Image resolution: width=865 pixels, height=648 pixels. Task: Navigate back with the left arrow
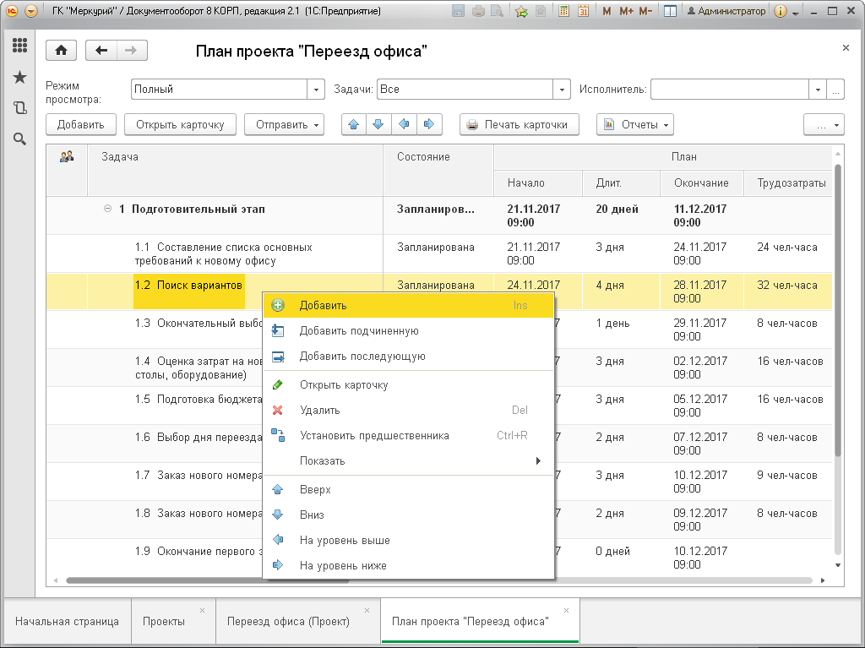pos(101,51)
